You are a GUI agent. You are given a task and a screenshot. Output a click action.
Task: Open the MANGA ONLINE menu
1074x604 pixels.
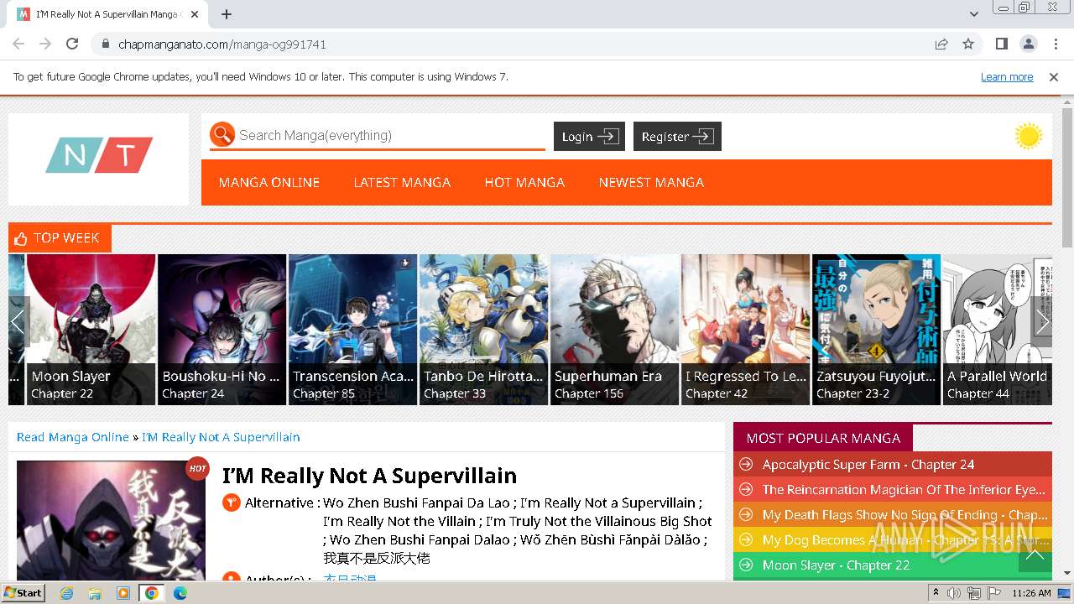click(x=268, y=182)
